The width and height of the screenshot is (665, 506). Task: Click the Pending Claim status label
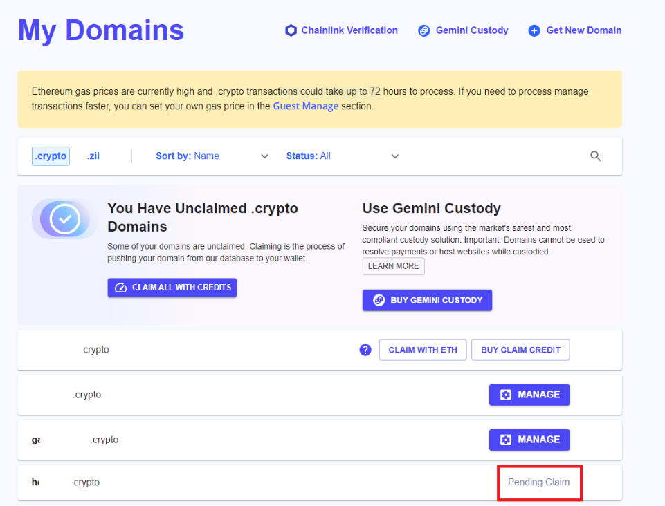coord(539,482)
